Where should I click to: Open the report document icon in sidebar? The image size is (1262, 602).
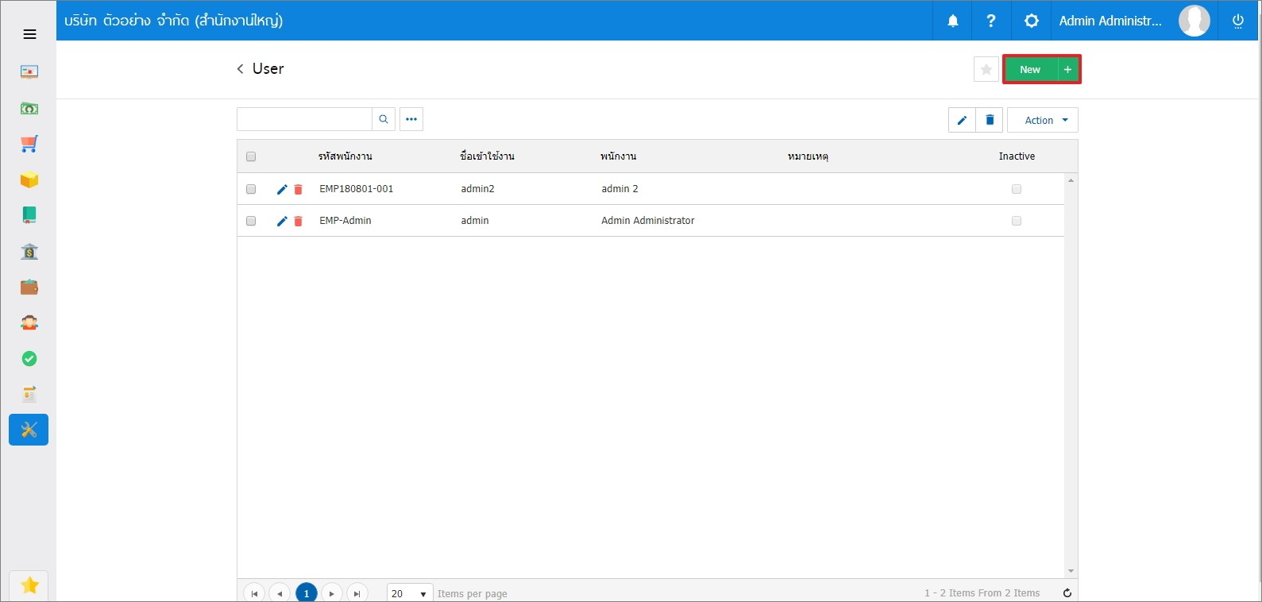coord(29,394)
